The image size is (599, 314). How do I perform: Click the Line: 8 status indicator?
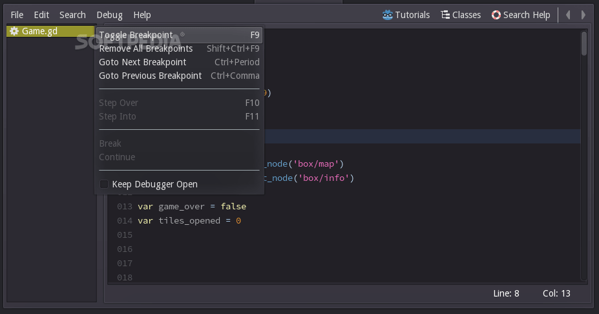(506, 293)
